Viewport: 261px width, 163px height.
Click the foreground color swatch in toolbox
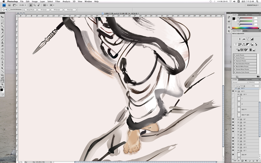1,90
